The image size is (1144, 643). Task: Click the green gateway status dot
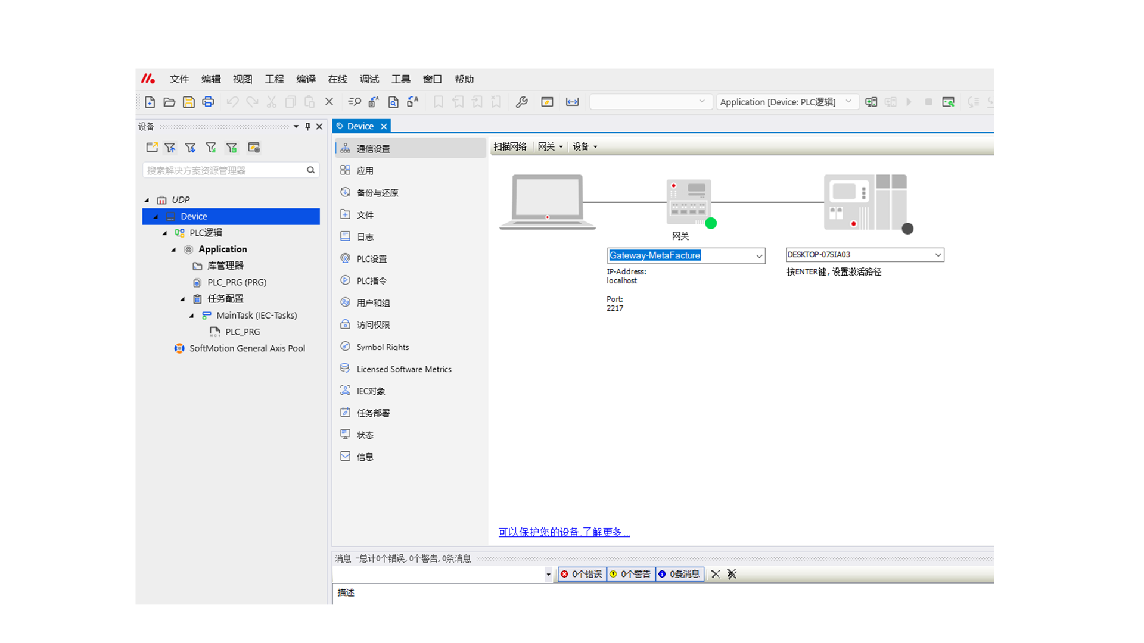tap(711, 223)
